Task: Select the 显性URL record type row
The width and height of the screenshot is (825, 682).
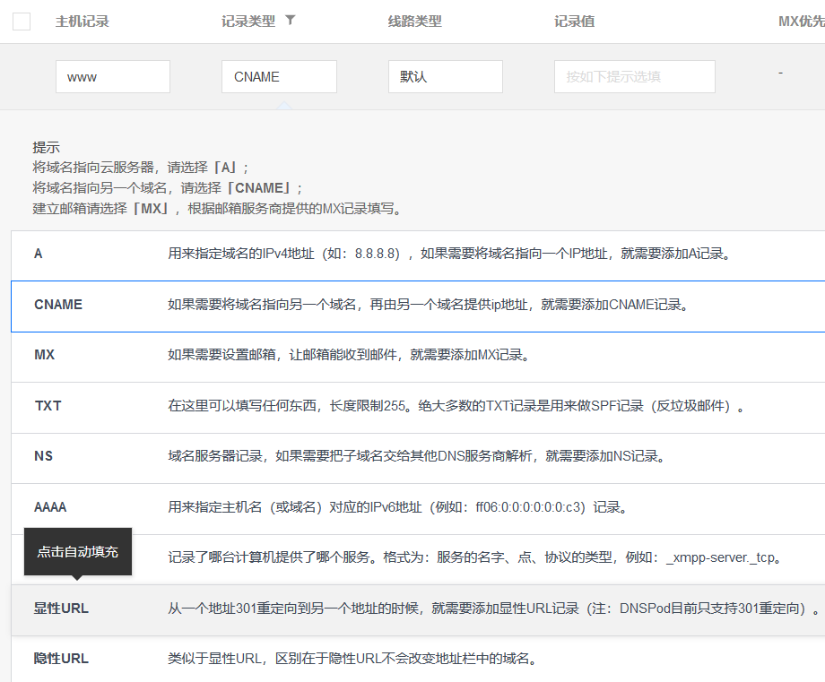Action: [417, 609]
